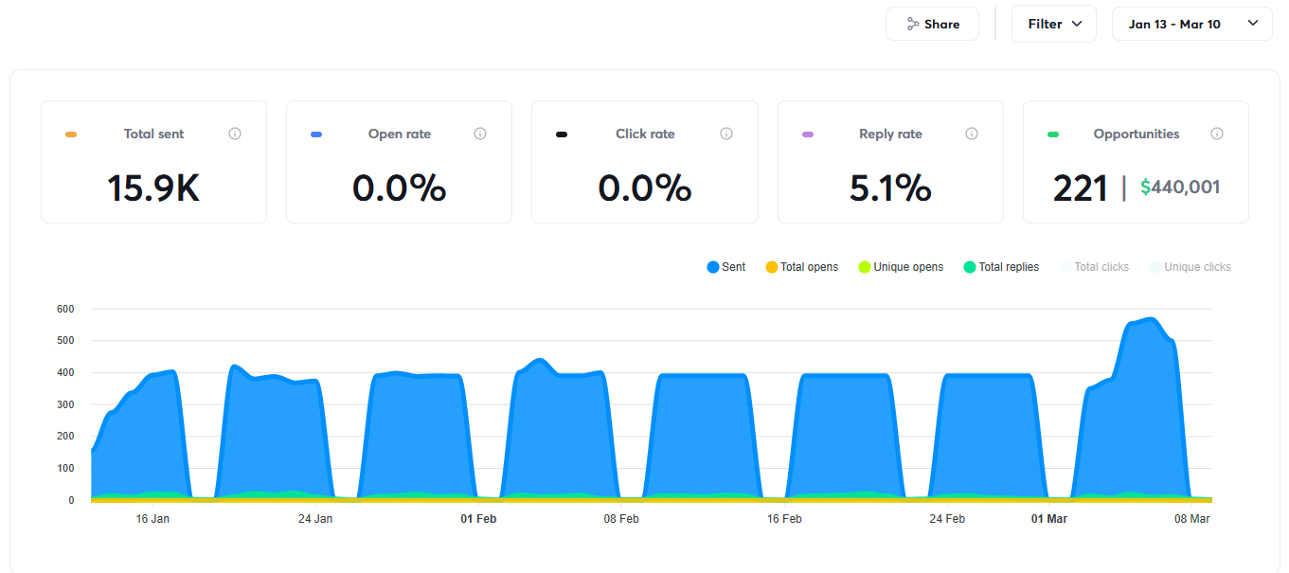
Task: Click the chevron on date range selector
Action: (x=1253, y=24)
